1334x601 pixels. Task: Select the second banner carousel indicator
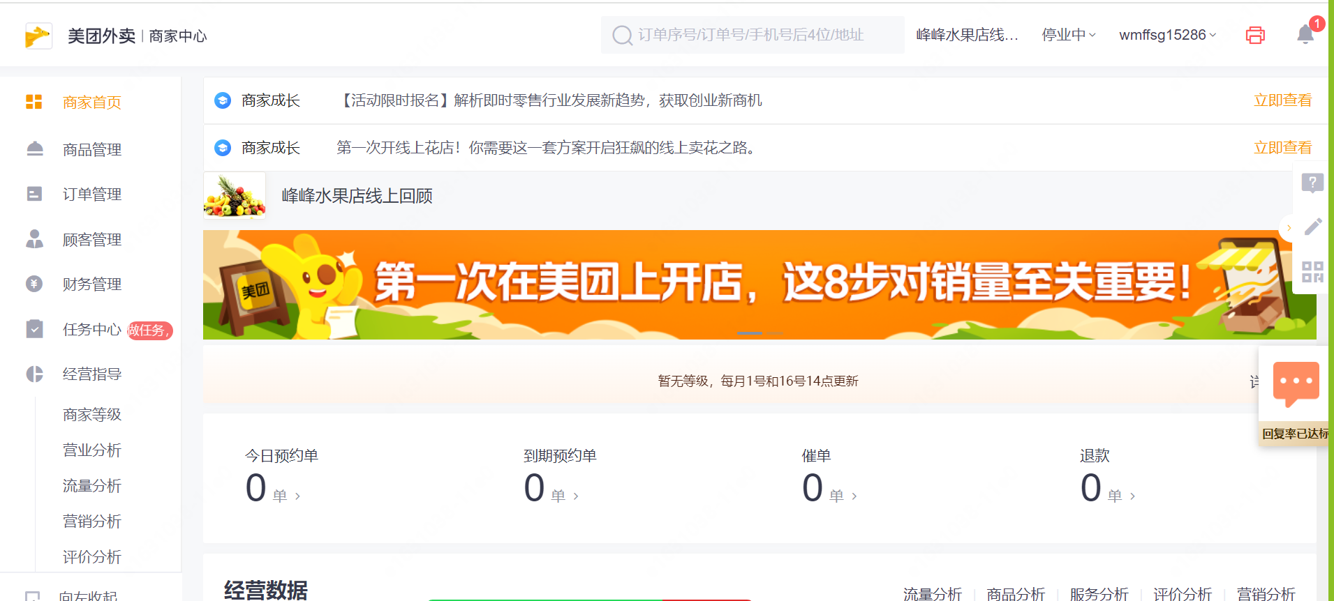coord(775,333)
